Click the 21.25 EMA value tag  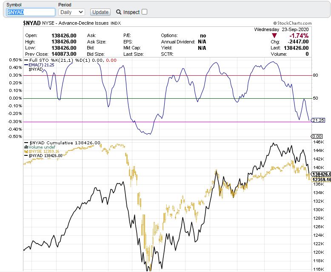pyautogui.click(x=318, y=120)
